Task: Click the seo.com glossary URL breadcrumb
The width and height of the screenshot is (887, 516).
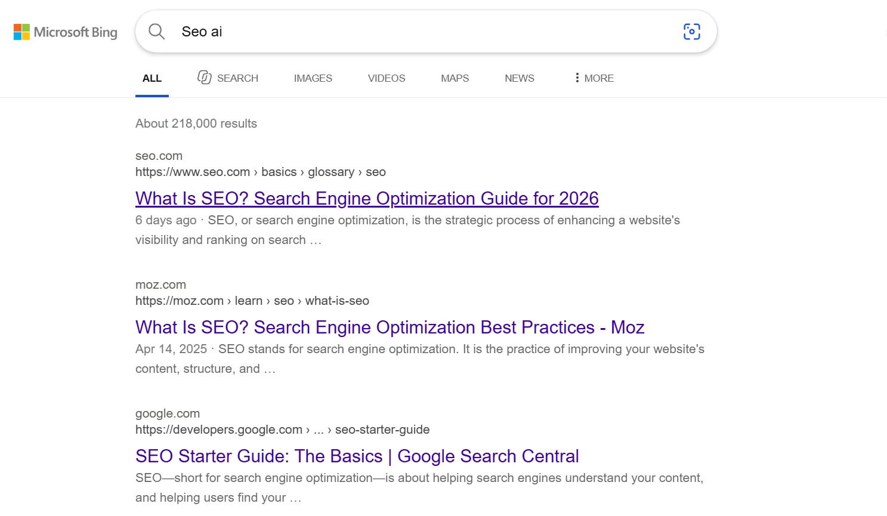Action: click(x=260, y=172)
